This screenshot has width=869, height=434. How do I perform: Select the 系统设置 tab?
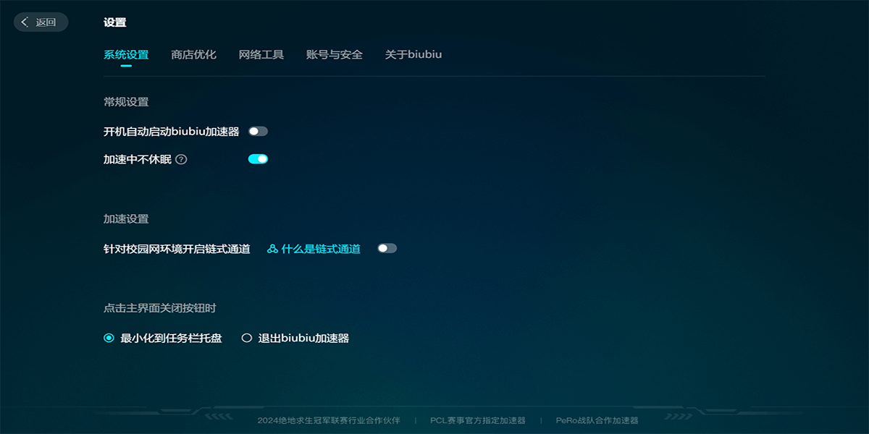(x=127, y=54)
